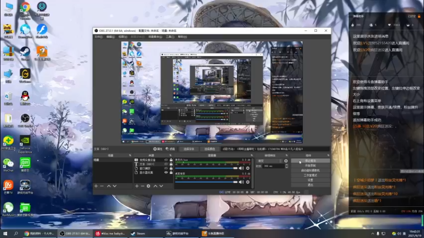Open 设置 settings in controls panel
The image size is (424, 238).
point(311,180)
